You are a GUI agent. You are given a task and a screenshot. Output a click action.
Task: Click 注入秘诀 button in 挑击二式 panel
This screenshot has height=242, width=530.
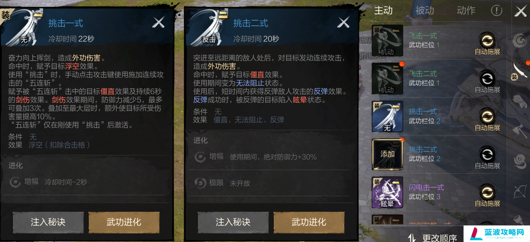pyautogui.click(x=233, y=222)
